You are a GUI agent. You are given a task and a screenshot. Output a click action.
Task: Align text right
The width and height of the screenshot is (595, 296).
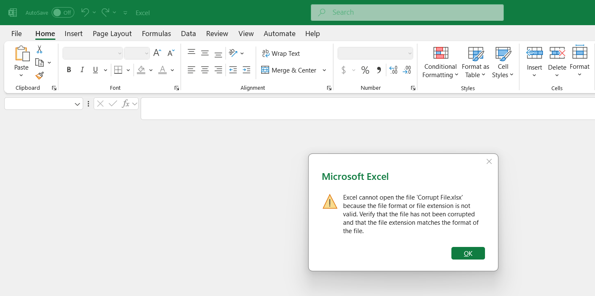point(218,70)
